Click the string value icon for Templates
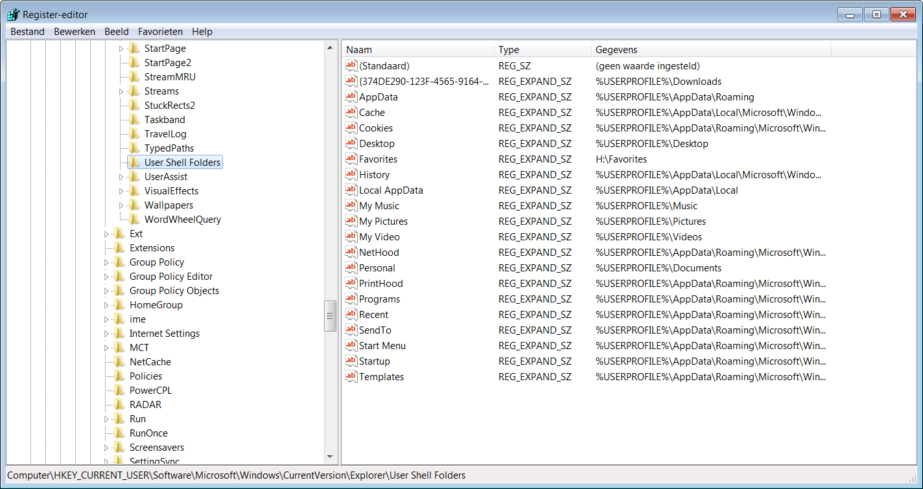This screenshot has height=489, width=923. point(351,376)
